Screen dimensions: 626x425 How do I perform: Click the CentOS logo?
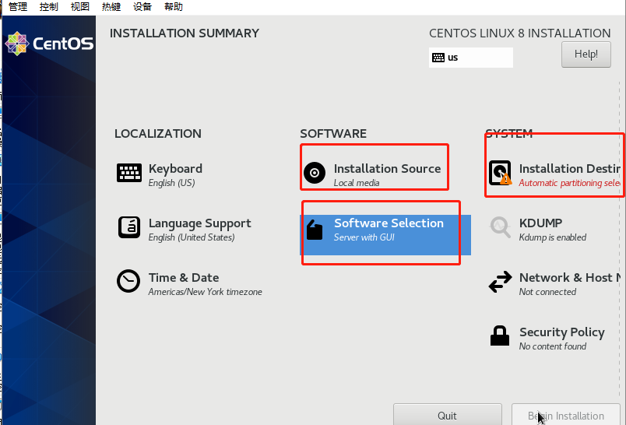(50, 44)
